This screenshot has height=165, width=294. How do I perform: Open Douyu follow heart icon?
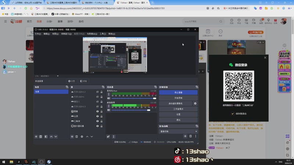[x=239, y=21]
